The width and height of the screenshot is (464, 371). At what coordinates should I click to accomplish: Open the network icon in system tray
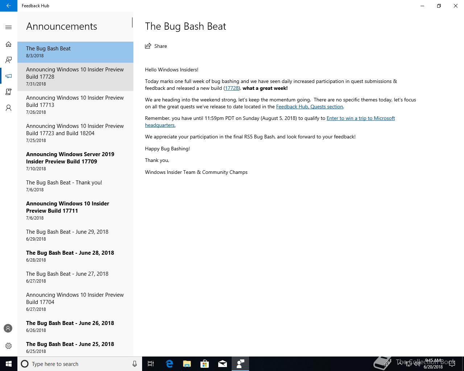[408, 364]
